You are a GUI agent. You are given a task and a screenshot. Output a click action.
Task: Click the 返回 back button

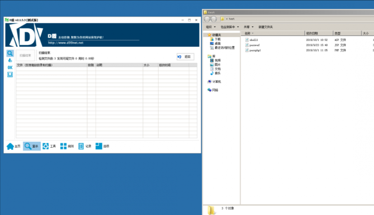pyautogui.click(x=185, y=57)
